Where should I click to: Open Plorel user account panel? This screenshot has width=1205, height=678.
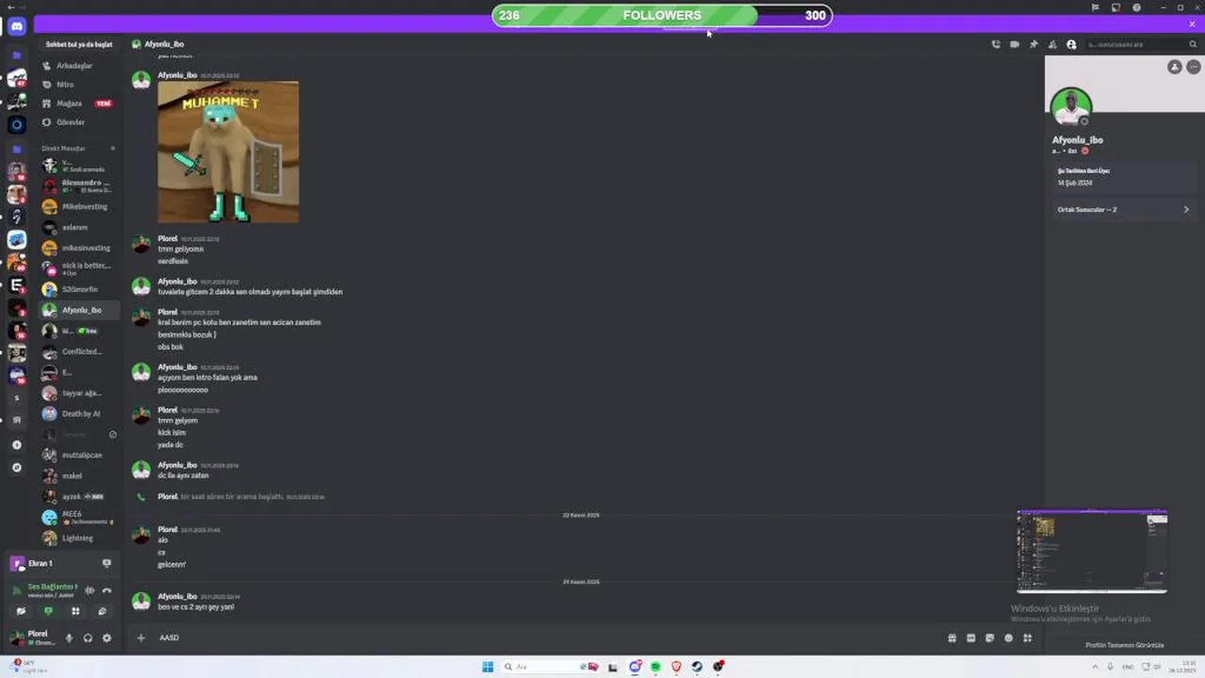coord(33,638)
